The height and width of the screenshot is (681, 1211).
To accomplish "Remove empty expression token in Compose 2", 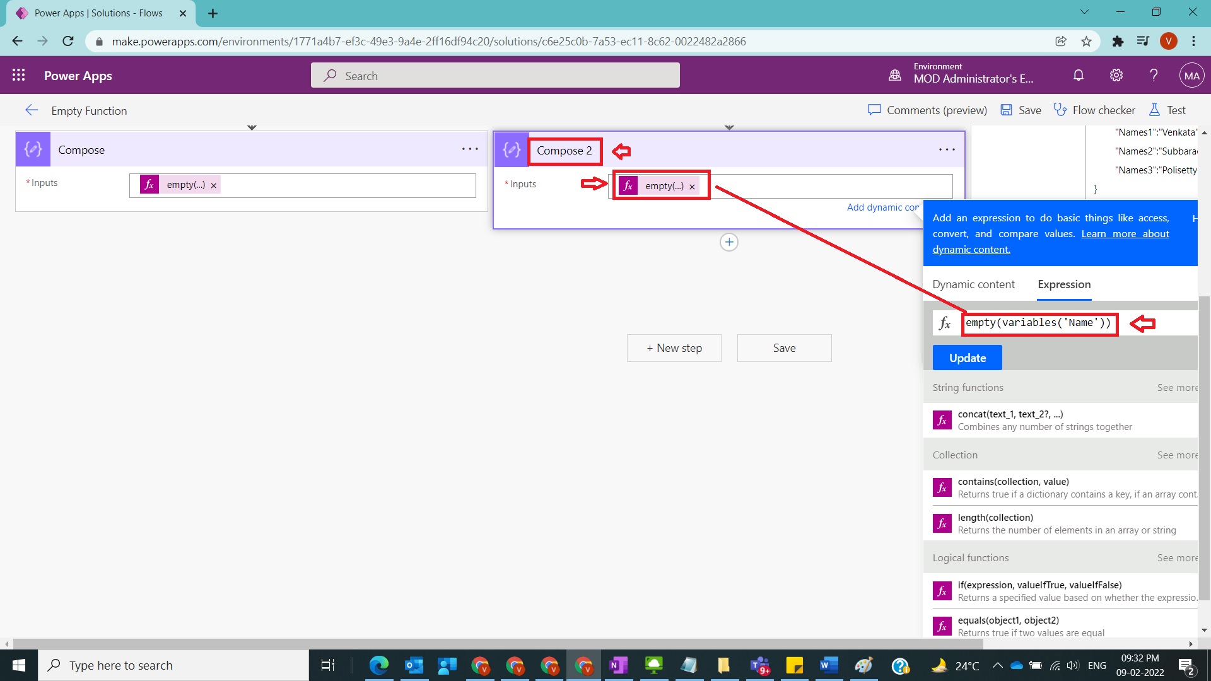I will point(692,187).
